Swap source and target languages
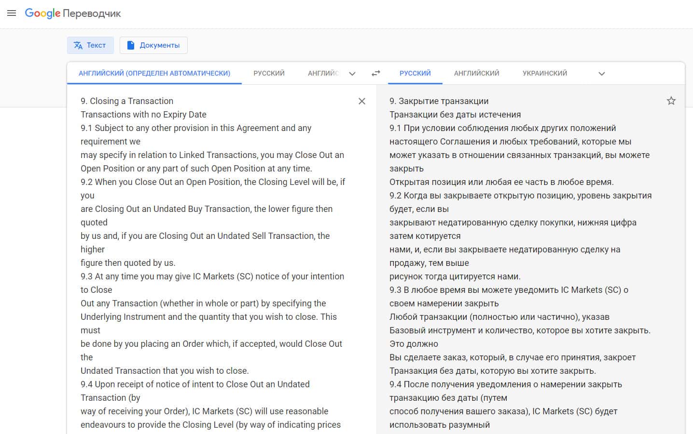 click(x=376, y=73)
